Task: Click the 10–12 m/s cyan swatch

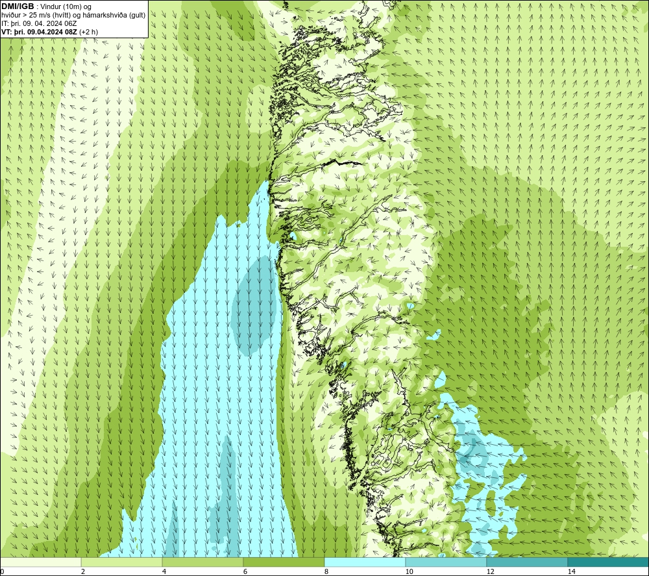Action: 447,562
